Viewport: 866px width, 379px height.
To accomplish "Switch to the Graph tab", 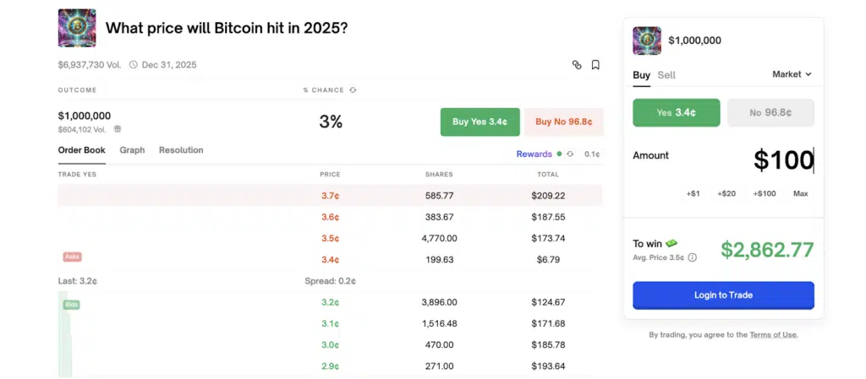I will coord(132,150).
